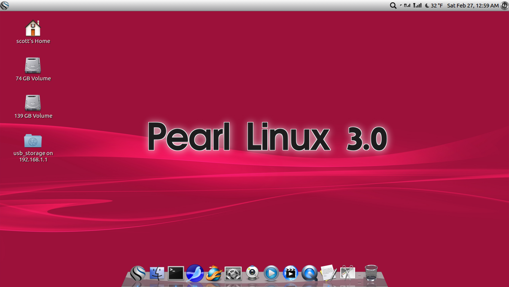
Task: Click the 'usb_storage on 192.168.1.1' label
Action: coord(33,157)
